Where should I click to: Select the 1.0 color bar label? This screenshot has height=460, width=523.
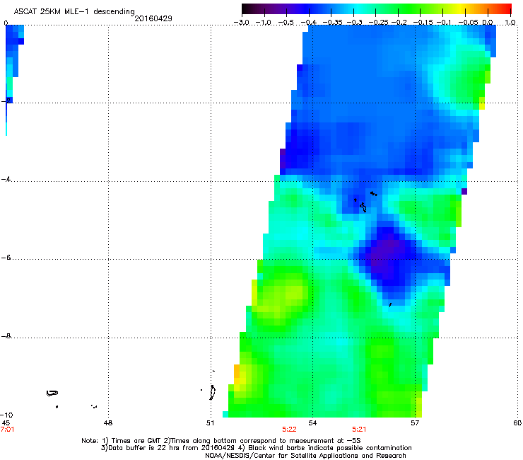(510, 23)
